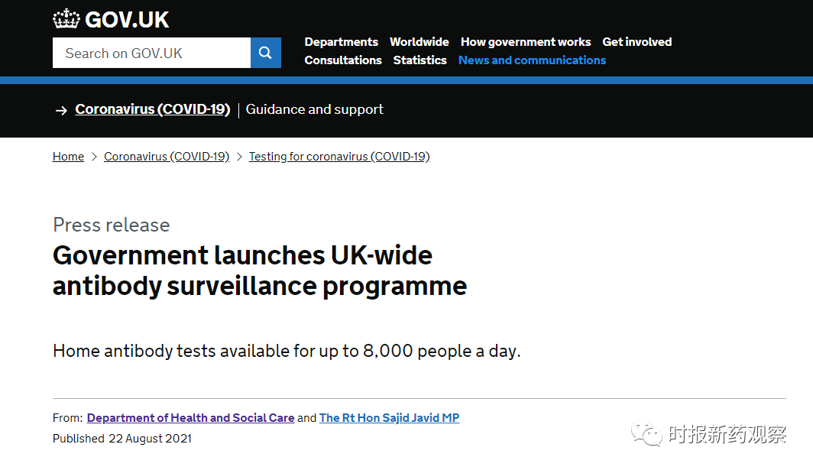Open the Departments menu item
The width and height of the screenshot is (813, 470).
click(341, 42)
